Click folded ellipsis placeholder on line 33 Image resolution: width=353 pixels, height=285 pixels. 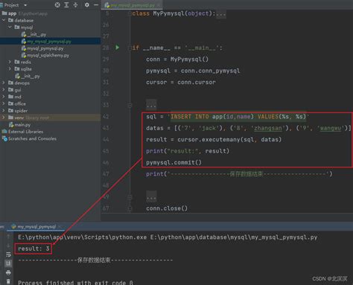pos(151,105)
